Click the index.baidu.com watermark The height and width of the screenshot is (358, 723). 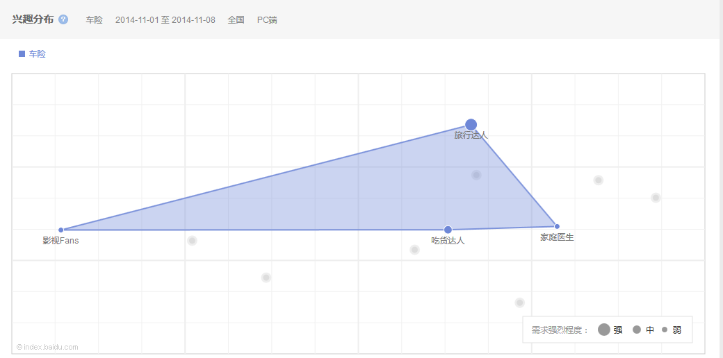pos(47,347)
